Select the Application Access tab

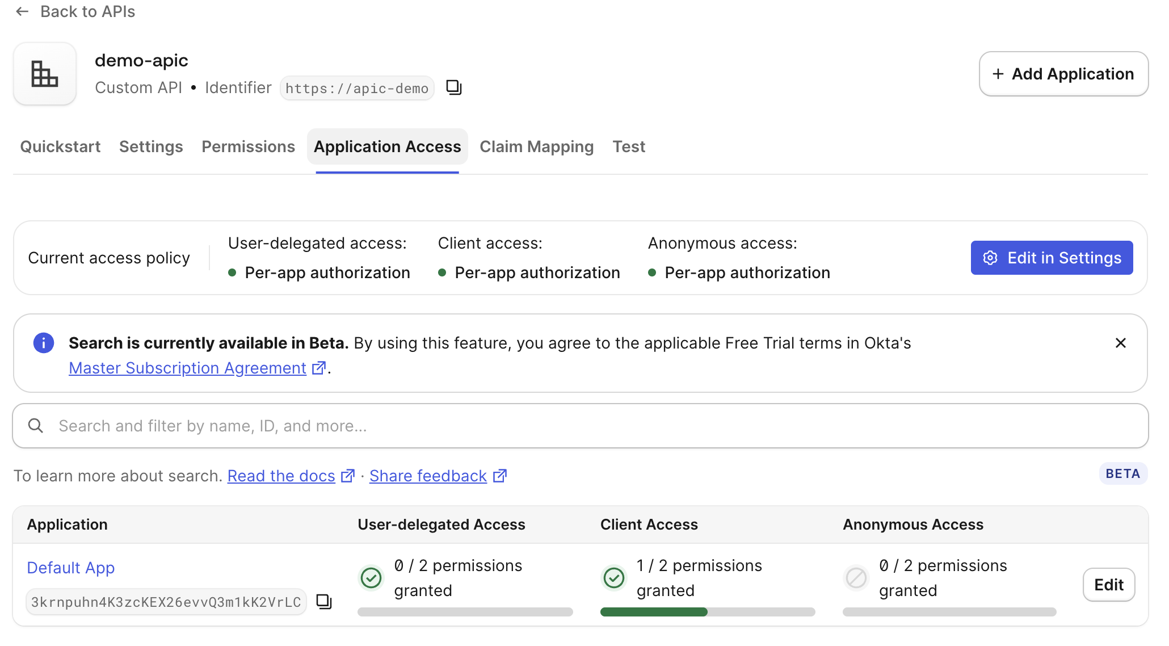387,146
